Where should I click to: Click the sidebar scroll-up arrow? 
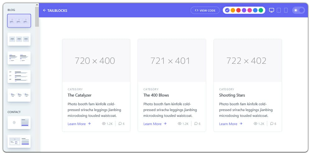(x=37, y=5)
